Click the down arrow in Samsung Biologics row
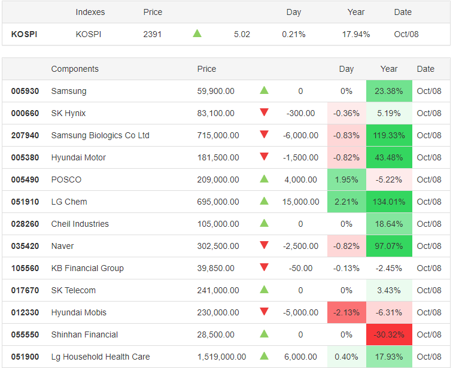453x368 pixels. 264,134
